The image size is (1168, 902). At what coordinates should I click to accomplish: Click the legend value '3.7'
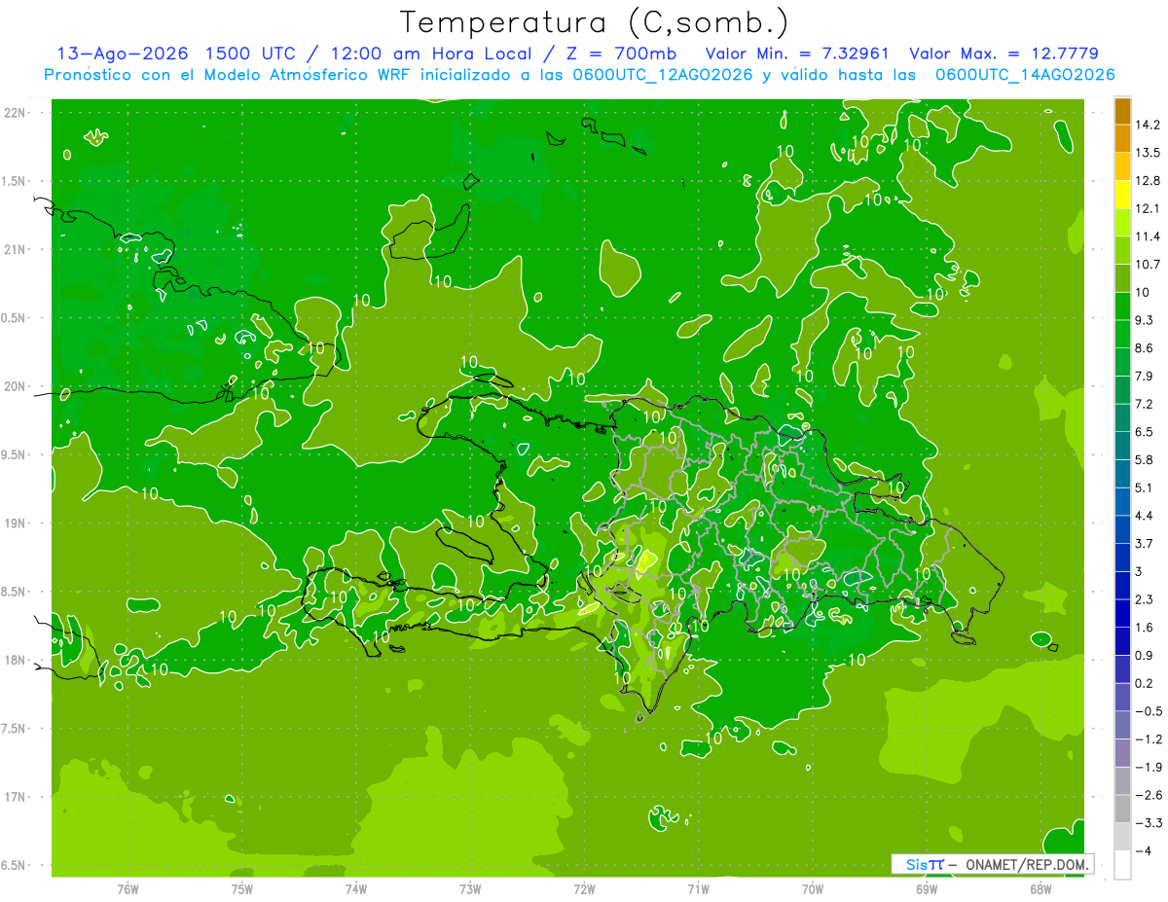pos(1145,544)
